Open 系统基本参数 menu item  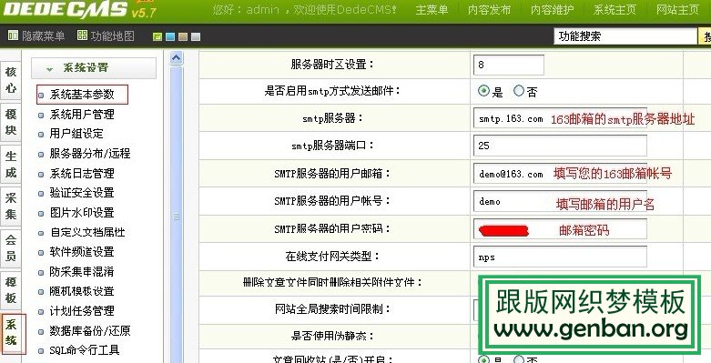tap(82, 95)
